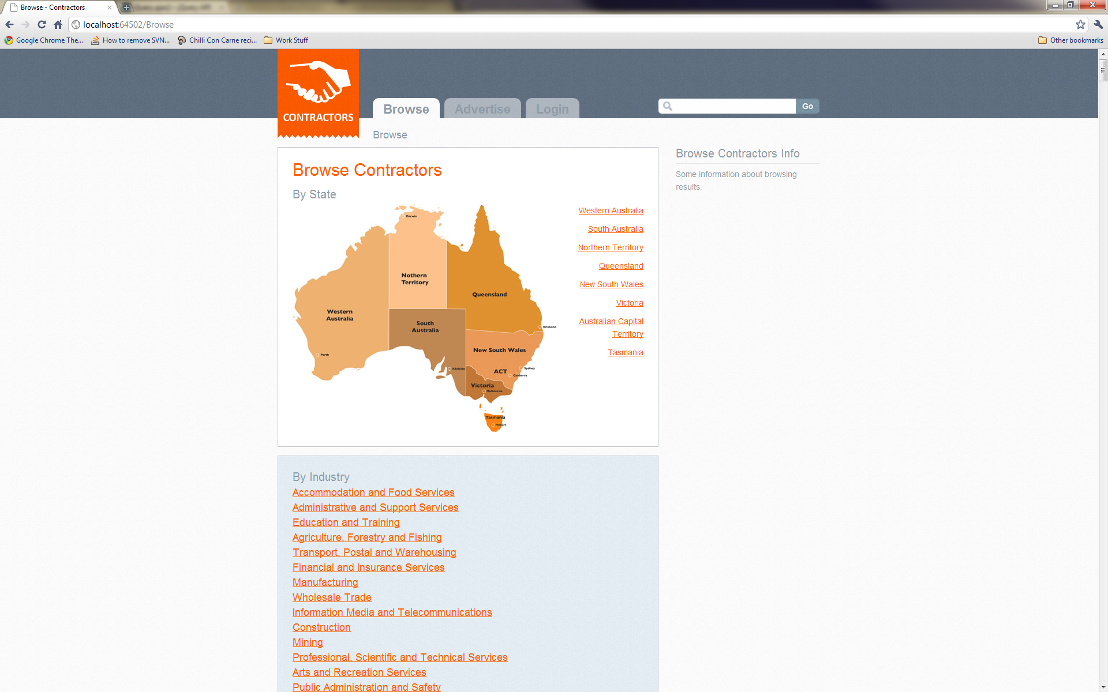Open the Tasmania state link

click(x=625, y=352)
